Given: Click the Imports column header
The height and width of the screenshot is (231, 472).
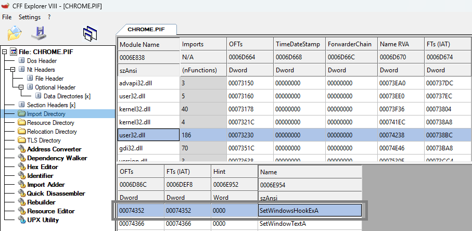Looking at the screenshot, I should 203,44.
